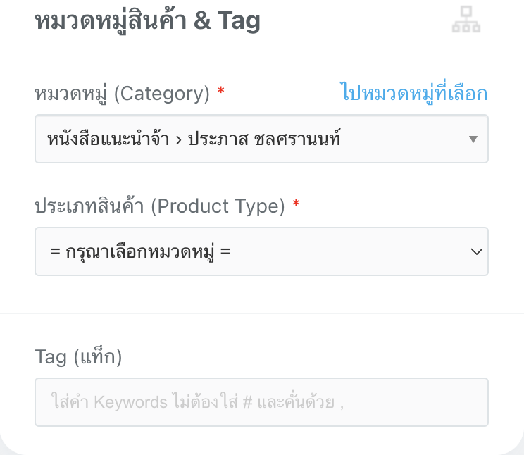524x455 pixels.
Task: Focus the Tag keywords input field
Action: 261,402
